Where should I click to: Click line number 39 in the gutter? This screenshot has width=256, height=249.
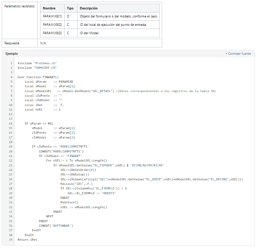click(x=10, y=240)
